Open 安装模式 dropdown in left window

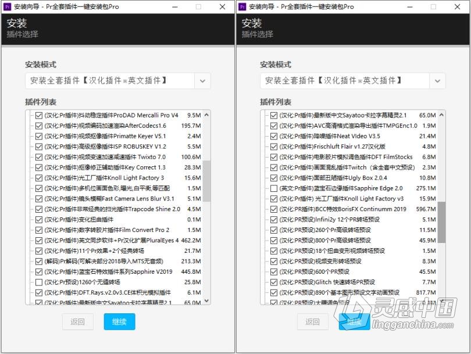117,81
